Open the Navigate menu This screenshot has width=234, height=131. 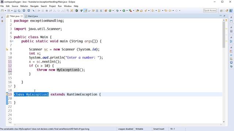tap(34, 6)
